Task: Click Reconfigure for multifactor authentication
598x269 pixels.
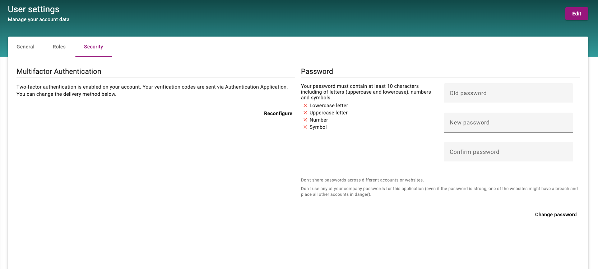Action: click(278, 113)
